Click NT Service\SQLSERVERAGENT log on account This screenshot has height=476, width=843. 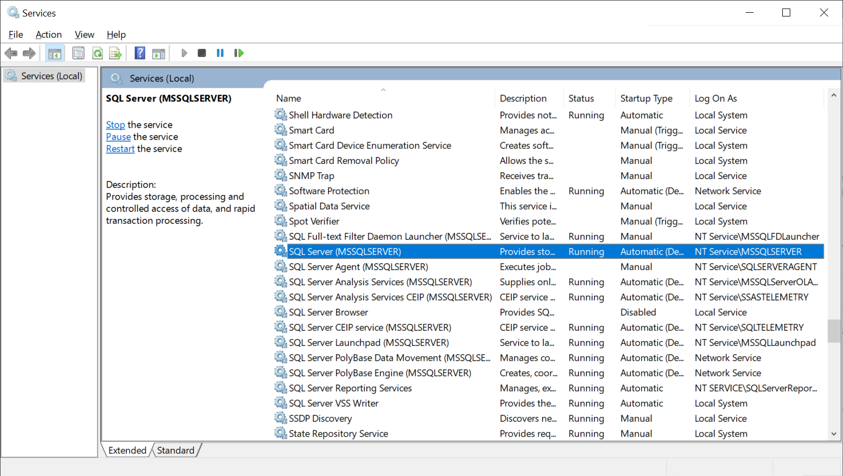tap(756, 266)
